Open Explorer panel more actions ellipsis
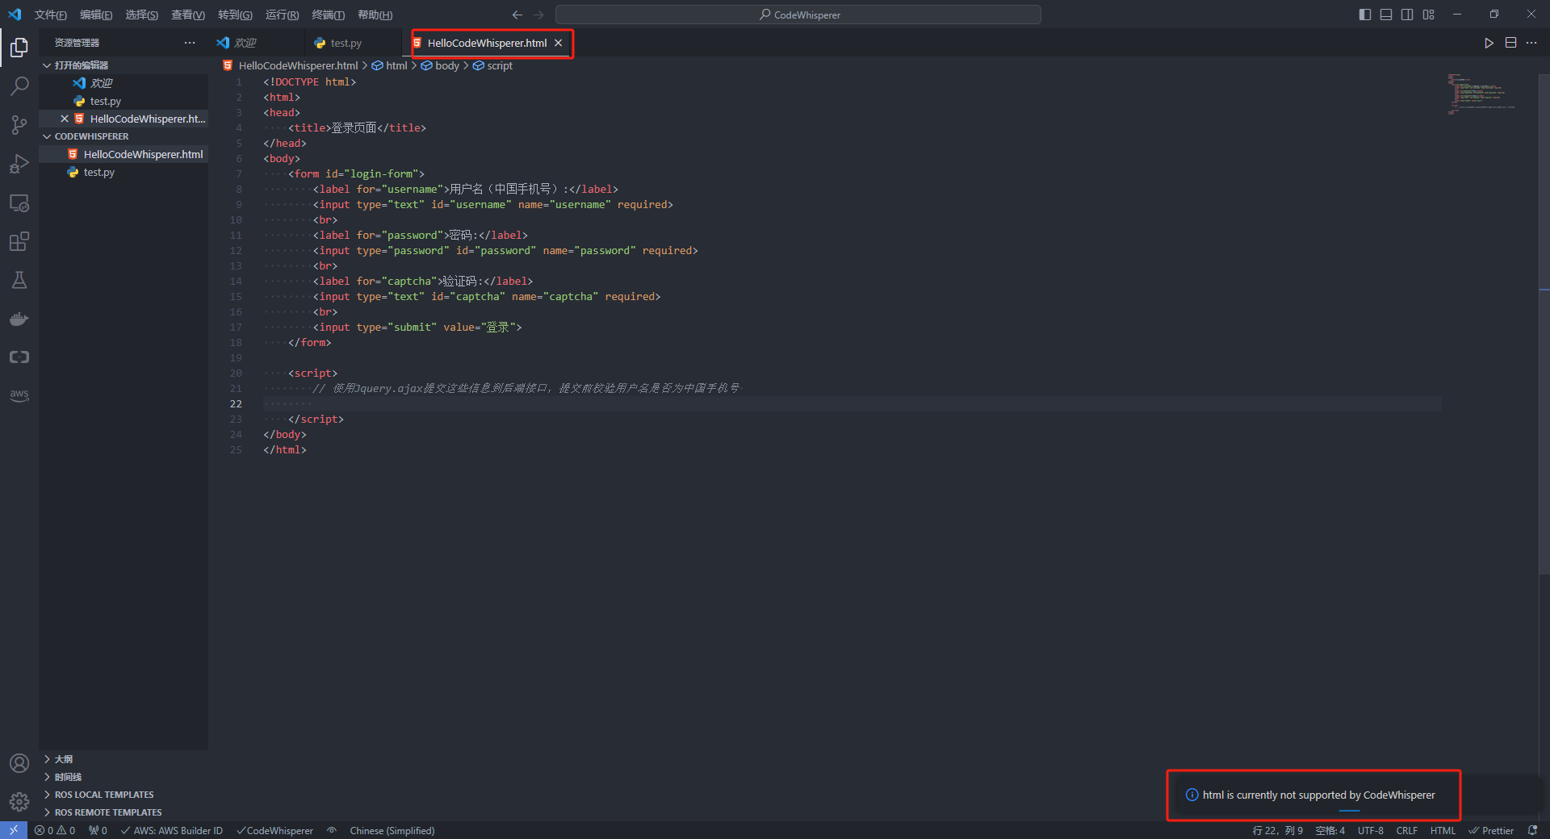 click(190, 43)
